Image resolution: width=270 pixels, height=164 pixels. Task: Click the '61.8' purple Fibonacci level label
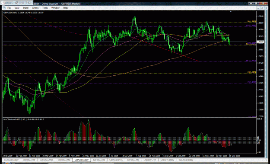tap(251, 26)
